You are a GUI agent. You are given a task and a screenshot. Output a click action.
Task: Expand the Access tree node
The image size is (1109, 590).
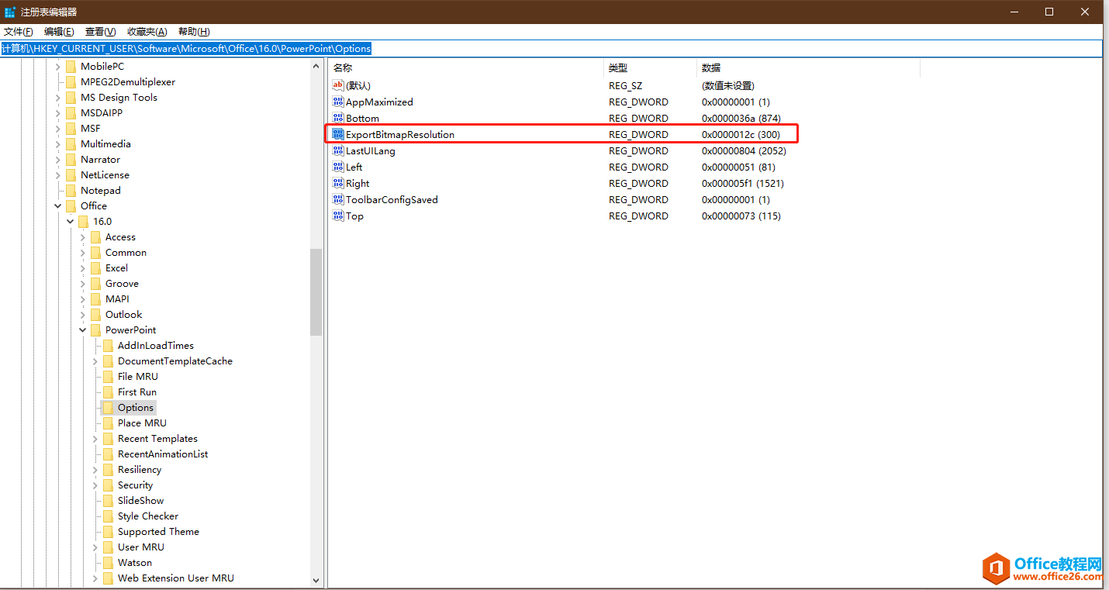(83, 236)
